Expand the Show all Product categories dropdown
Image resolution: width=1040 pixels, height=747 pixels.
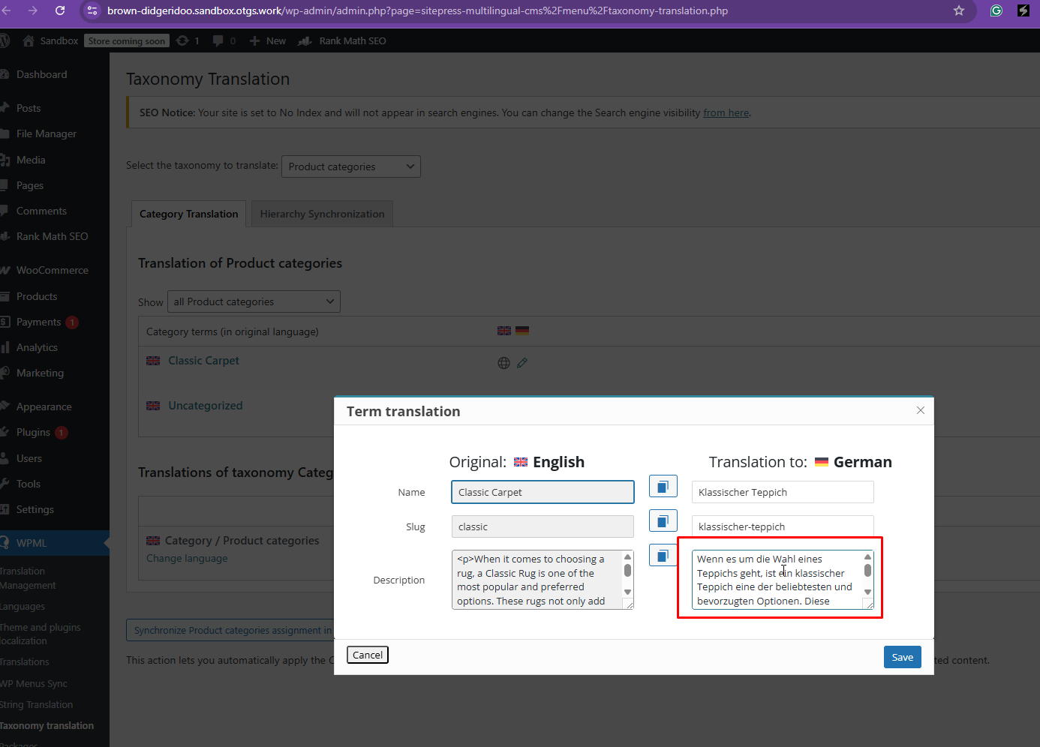point(254,301)
